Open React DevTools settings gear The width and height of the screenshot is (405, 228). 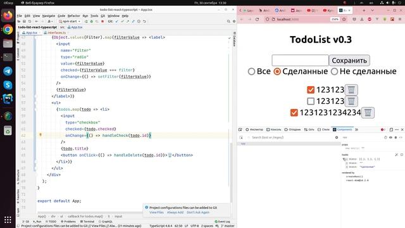point(337,137)
